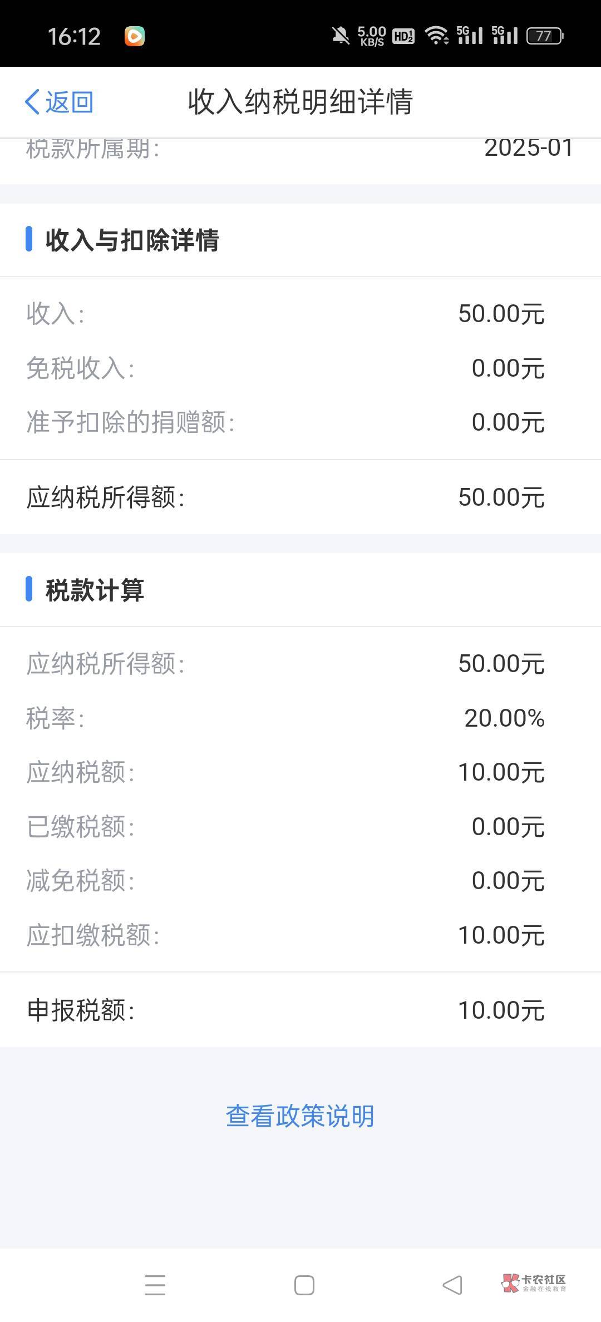
Task: Tap the 卡农社区 watermark logo
Action: pyautogui.click(x=534, y=1283)
